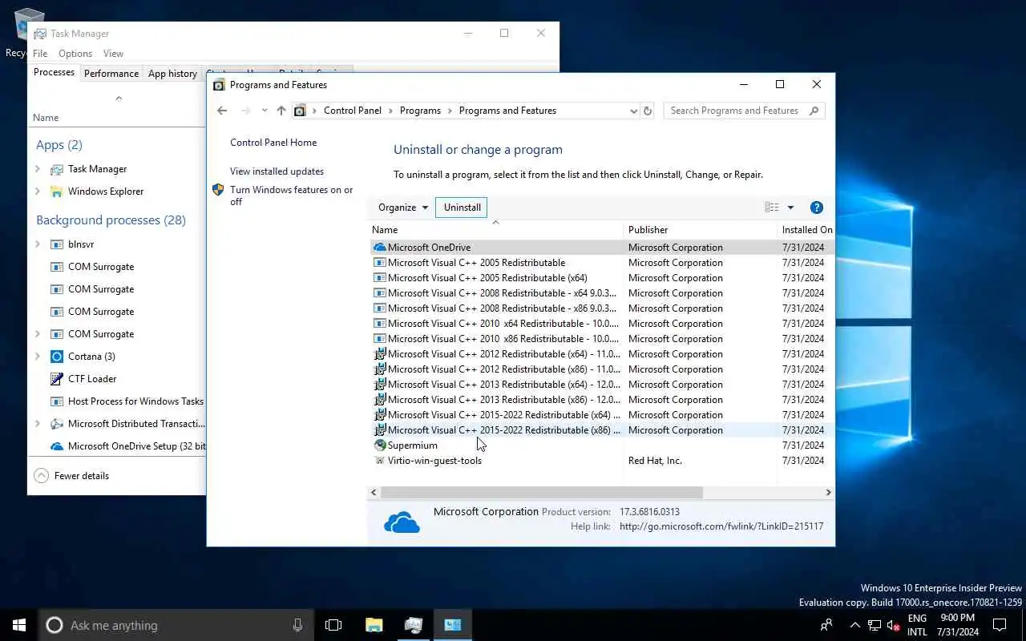
Task: Click the scroll right arrow in programs list
Action: [828, 492]
